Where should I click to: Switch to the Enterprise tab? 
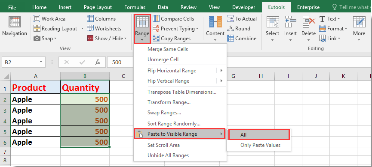coord(308,7)
